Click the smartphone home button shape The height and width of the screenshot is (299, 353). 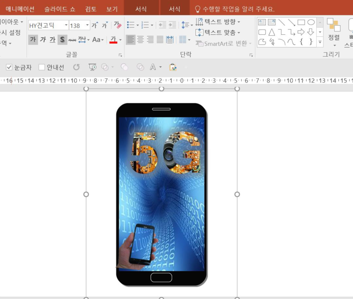(x=161, y=277)
